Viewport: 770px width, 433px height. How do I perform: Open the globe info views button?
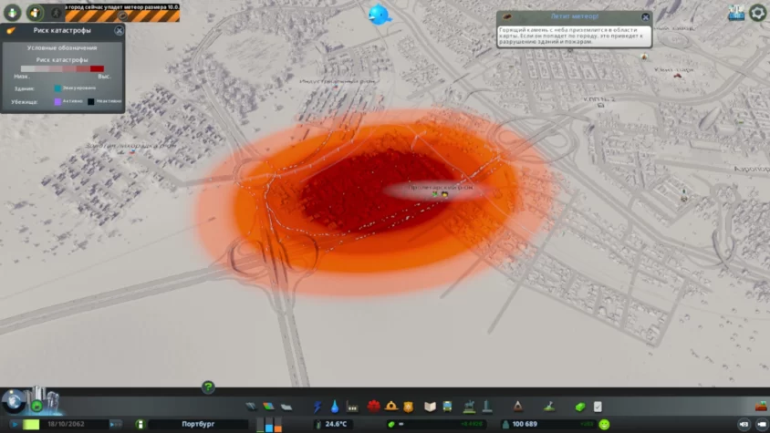pyautogui.click(x=14, y=401)
